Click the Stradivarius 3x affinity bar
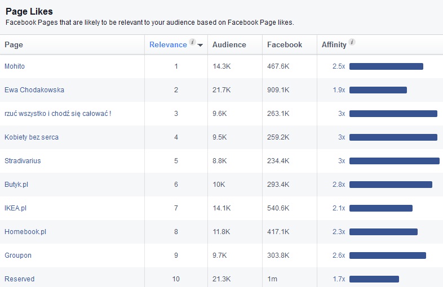Screen dimensions: 443x287 [x=394, y=161]
